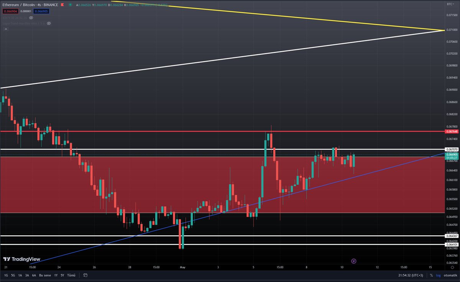Screen dimensions: 460x282
Task: Click the May date label on time axis
Action: click(x=182, y=267)
